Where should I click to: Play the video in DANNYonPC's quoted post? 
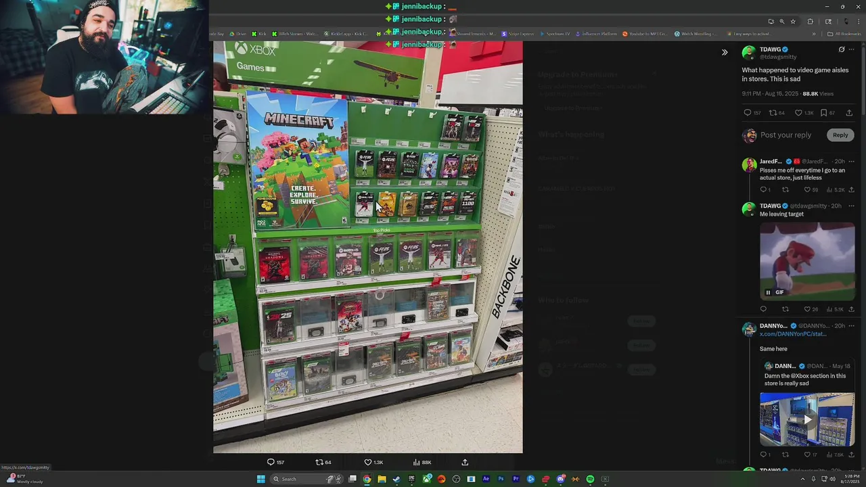tap(807, 419)
